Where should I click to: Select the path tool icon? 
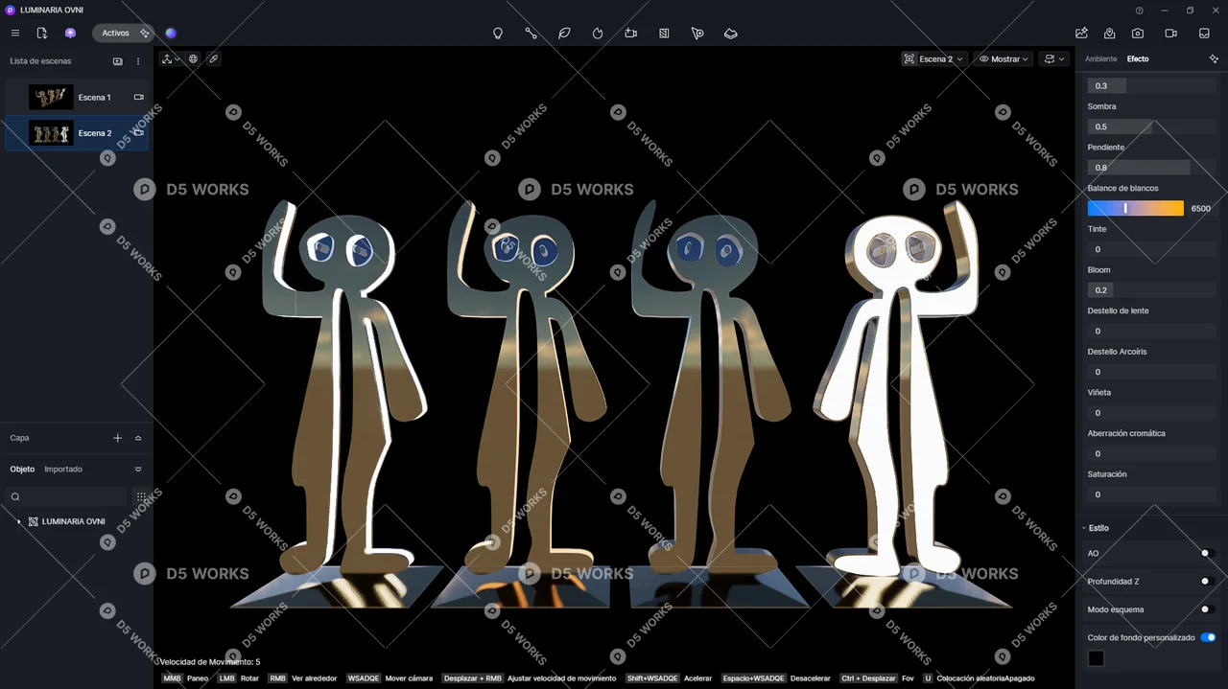click(x=531, y=33)
